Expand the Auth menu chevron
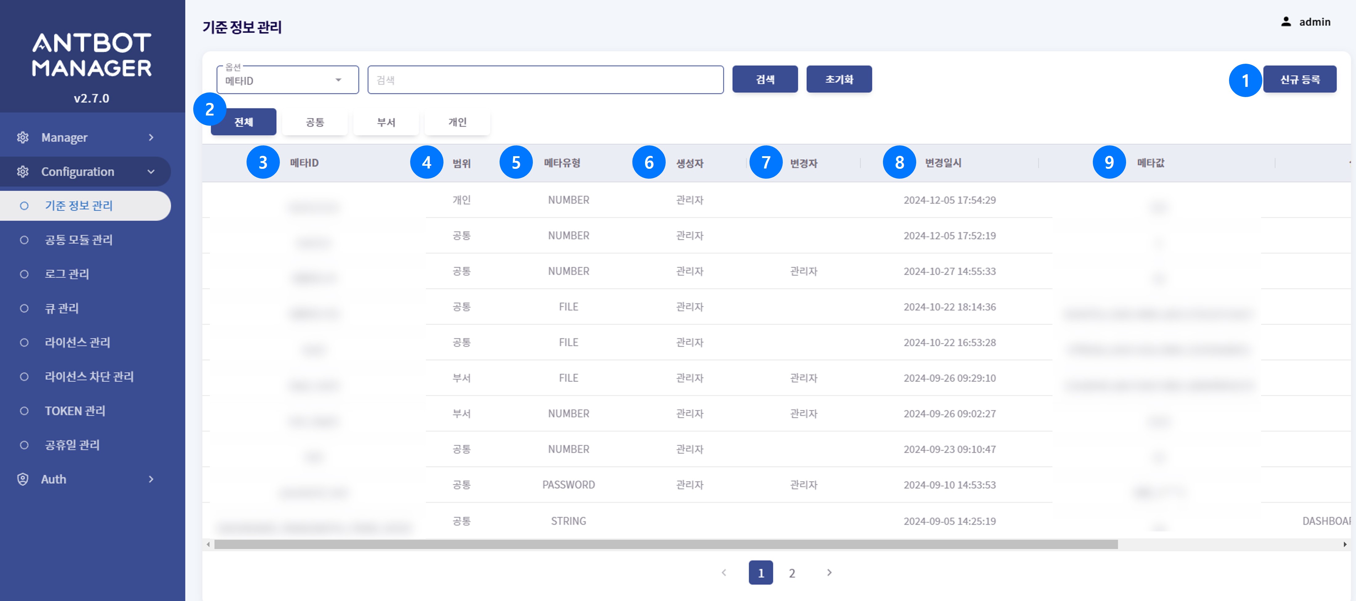The height and width of the screenshot is (601, 1356). tap(151, 479)
